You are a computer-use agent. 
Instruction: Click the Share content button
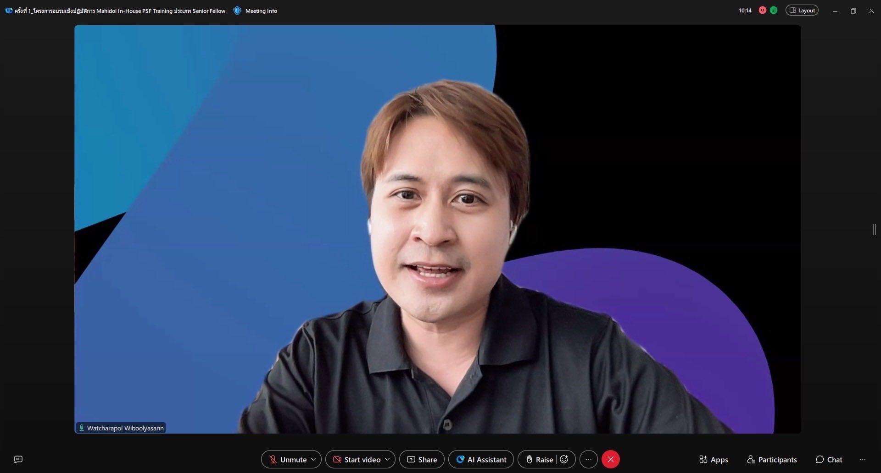click(422, 459)
